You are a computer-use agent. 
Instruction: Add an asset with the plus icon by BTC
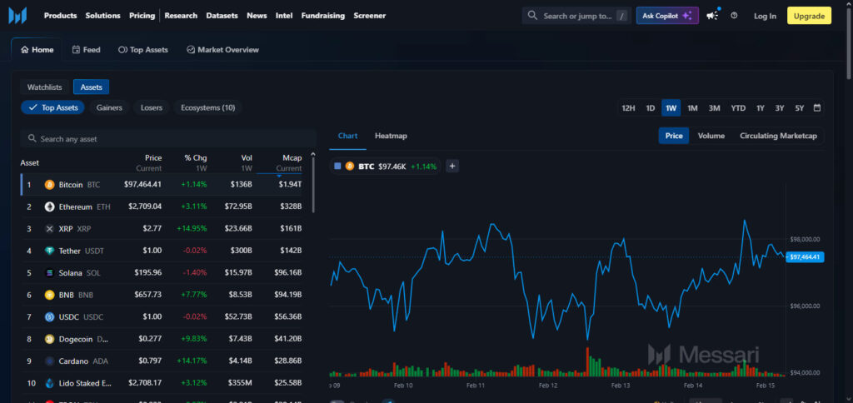pos(452,167)
